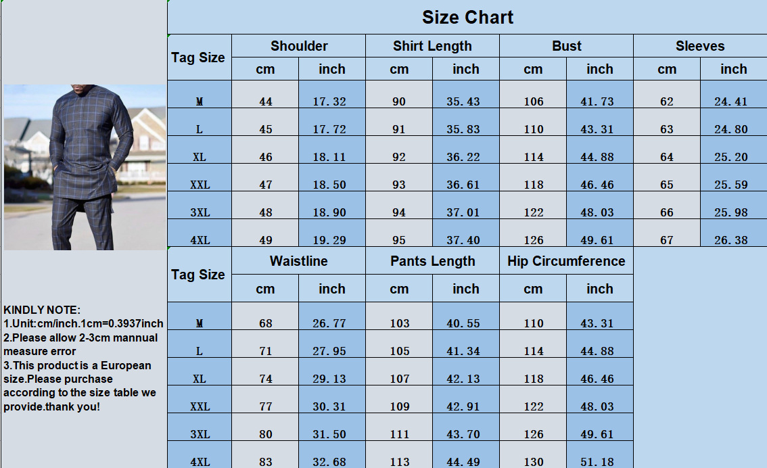The height and width of the screenshot is (468, 767).
Task: Select the 32.68 waistline inch cell
Action: (x=329, y=462)
